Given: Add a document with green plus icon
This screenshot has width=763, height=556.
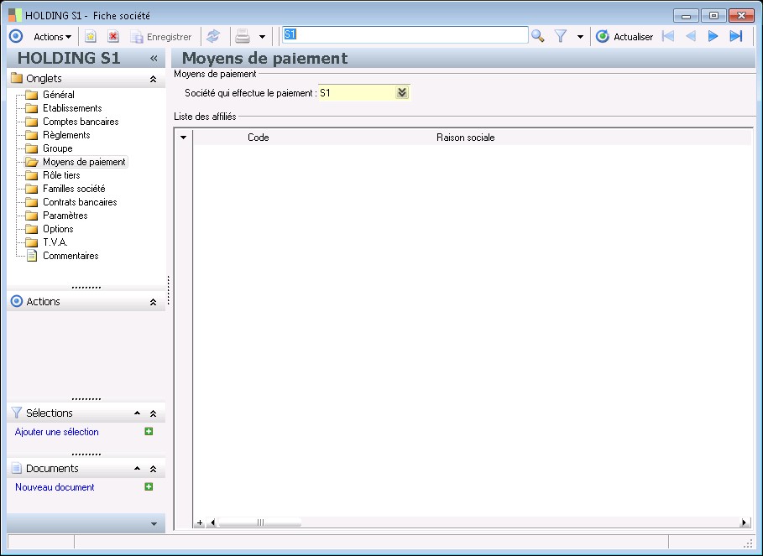Looking at the screenshot, I should pyautogui.click(x=149, y=486).
